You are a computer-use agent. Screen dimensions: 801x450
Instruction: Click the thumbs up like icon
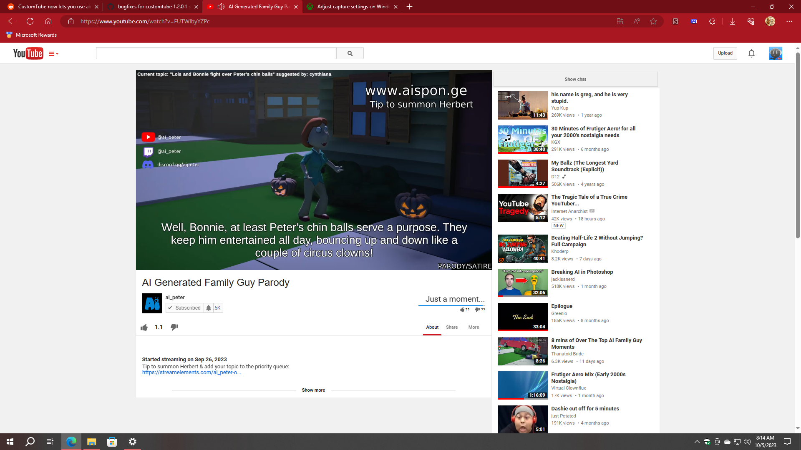pos(144,327)
